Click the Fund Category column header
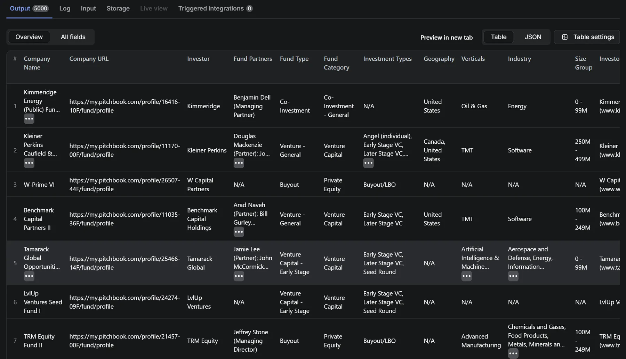626x359 pixels. tap(336, 63)
